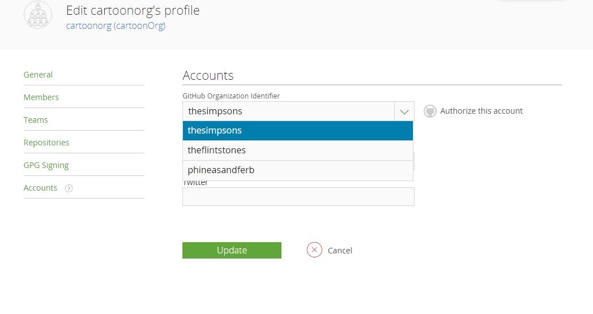The height and width of the screenshot is (314, 593).
Task: Click the arrow icon beside Accounts
Action: [69, 188]
